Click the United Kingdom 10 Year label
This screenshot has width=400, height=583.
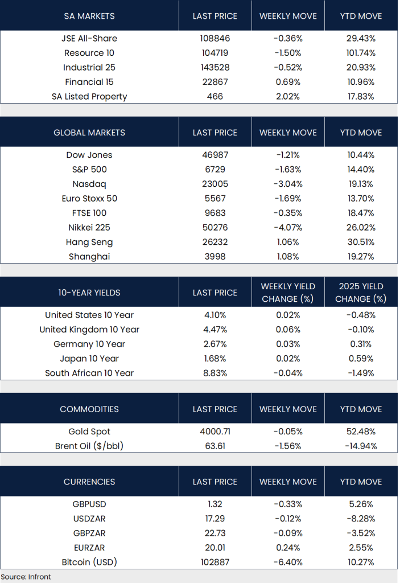pyautogui.click(x=89, y=330)
